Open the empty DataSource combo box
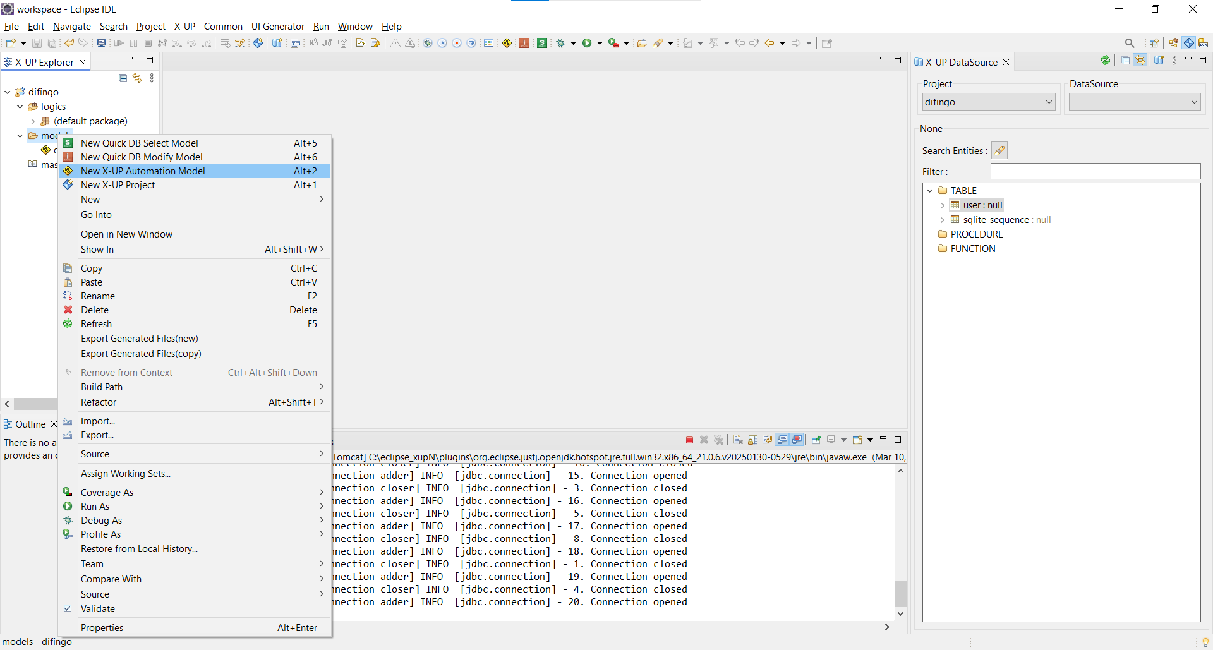 click(1134, 102)
